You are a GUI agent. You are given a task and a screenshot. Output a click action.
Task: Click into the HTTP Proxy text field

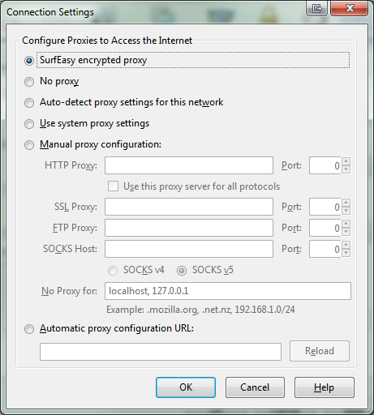(189, 165)
